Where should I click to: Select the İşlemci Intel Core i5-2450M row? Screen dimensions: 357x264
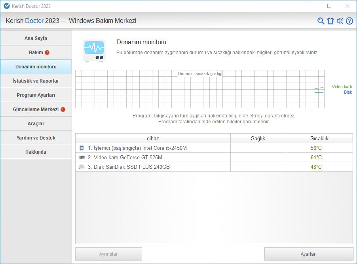coord(214,148)
